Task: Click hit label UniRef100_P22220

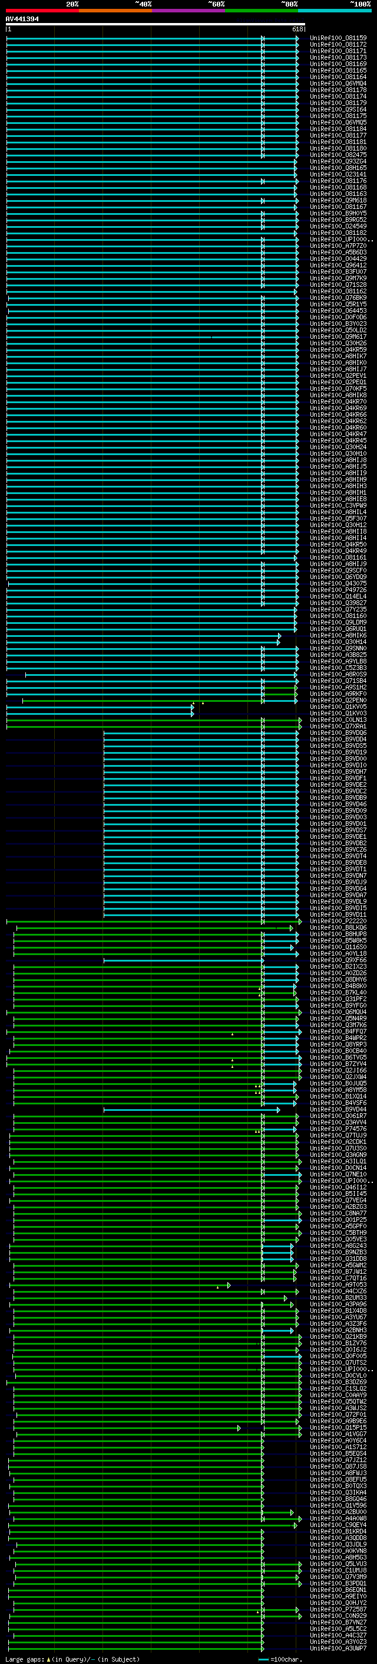Action: pos(338,921)
